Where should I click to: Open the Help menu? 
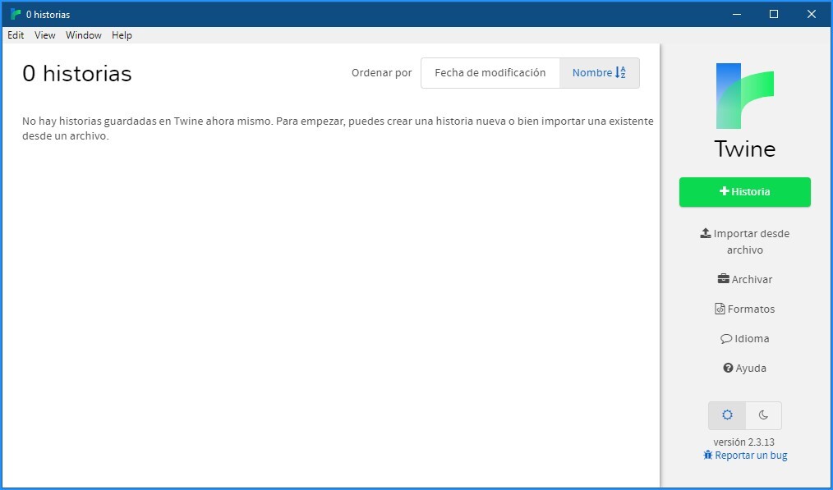pyautogui.click(x=122, y=35)
